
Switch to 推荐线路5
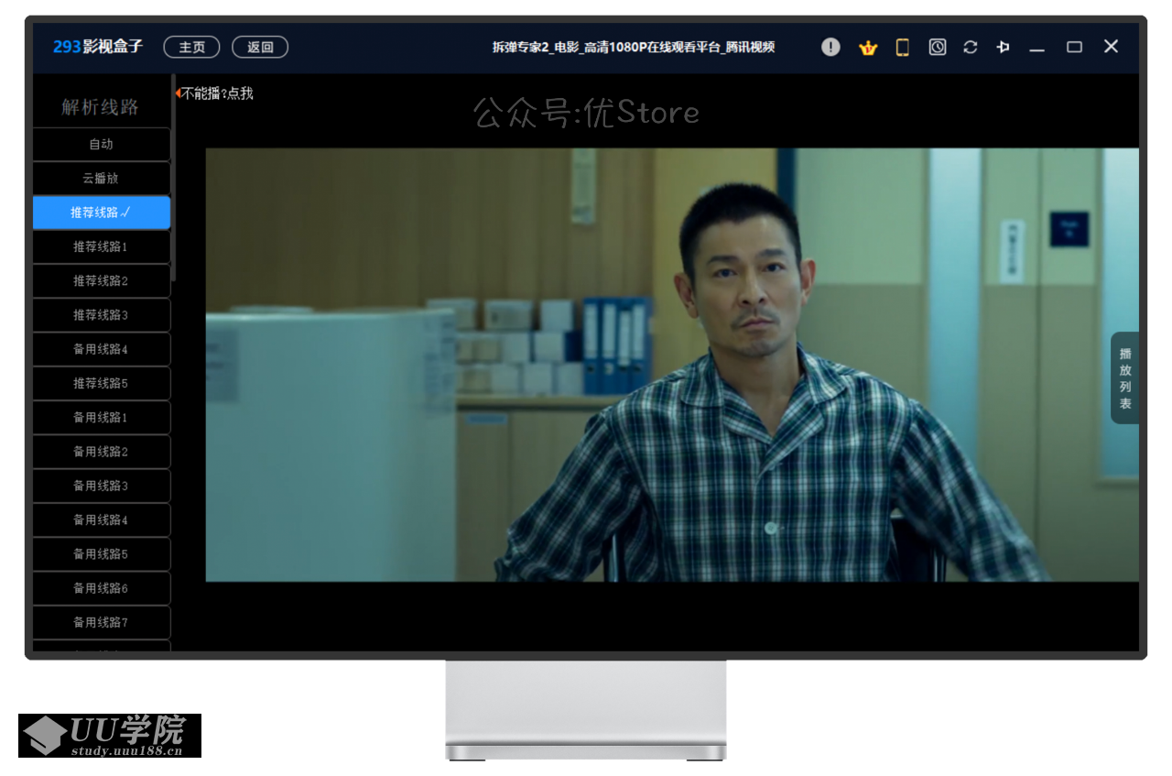pyautogui.click(x=102, y=383)
